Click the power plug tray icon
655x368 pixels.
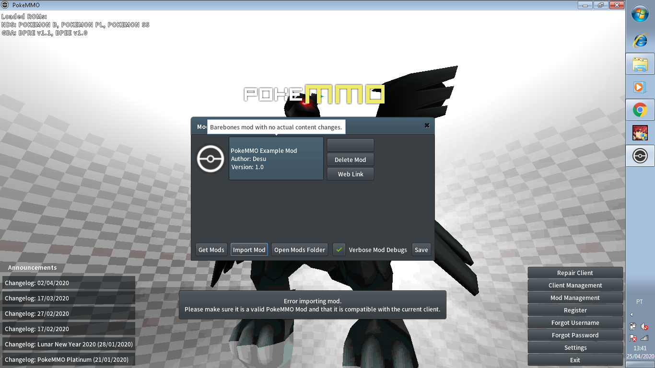click(633, 327)
